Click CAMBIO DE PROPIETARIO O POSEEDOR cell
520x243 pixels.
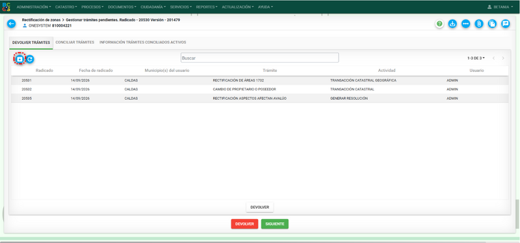[244, 89]
